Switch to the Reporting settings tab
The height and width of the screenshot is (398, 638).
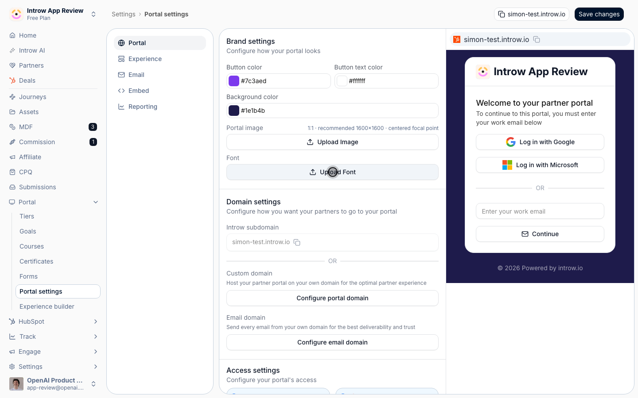click(x=160, y=107)
